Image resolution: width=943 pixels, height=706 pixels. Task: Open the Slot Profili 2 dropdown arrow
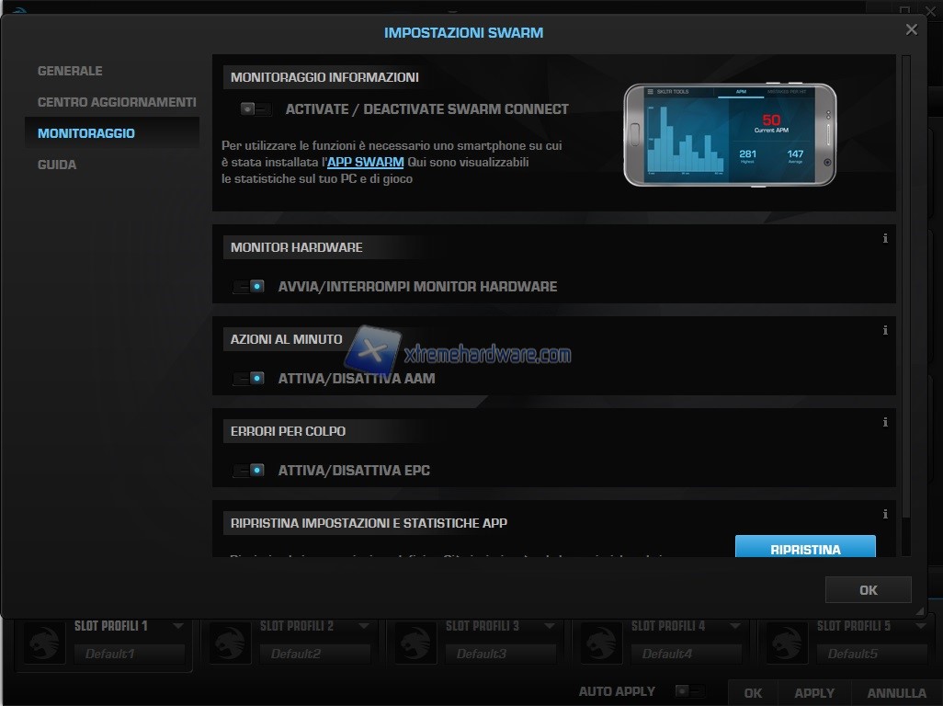pyautogui.click(x=365, y=627)
